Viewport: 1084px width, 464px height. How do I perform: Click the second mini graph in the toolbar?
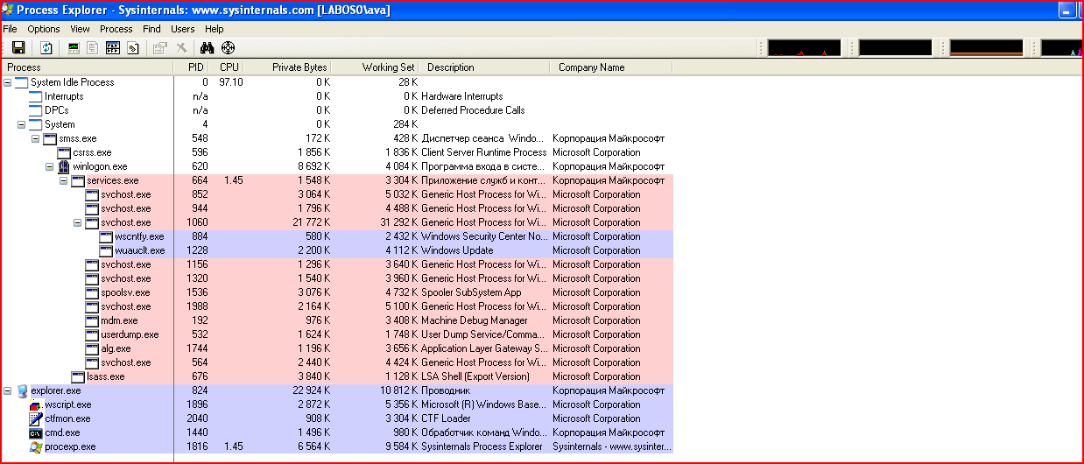tap(895, 48)
